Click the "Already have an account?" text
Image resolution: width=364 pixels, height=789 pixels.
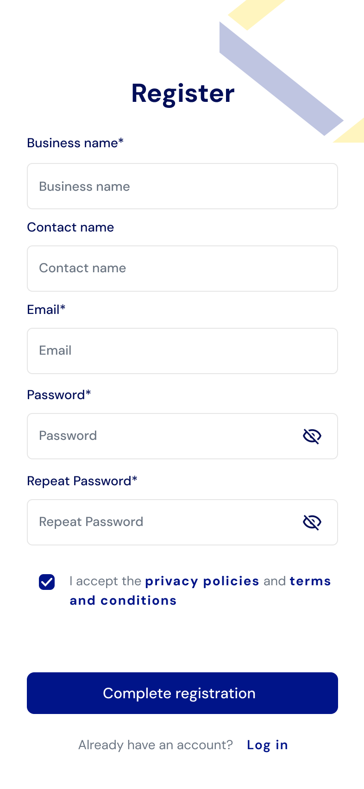coord(155,745)
